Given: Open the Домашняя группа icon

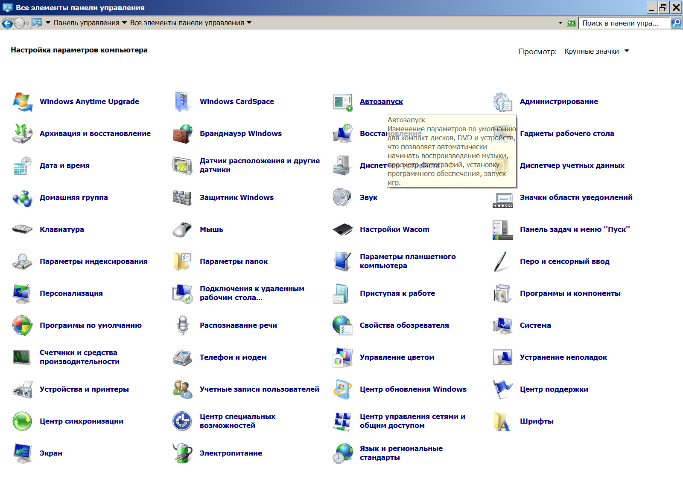Looking at the screenshot, I should click(22, 198).
